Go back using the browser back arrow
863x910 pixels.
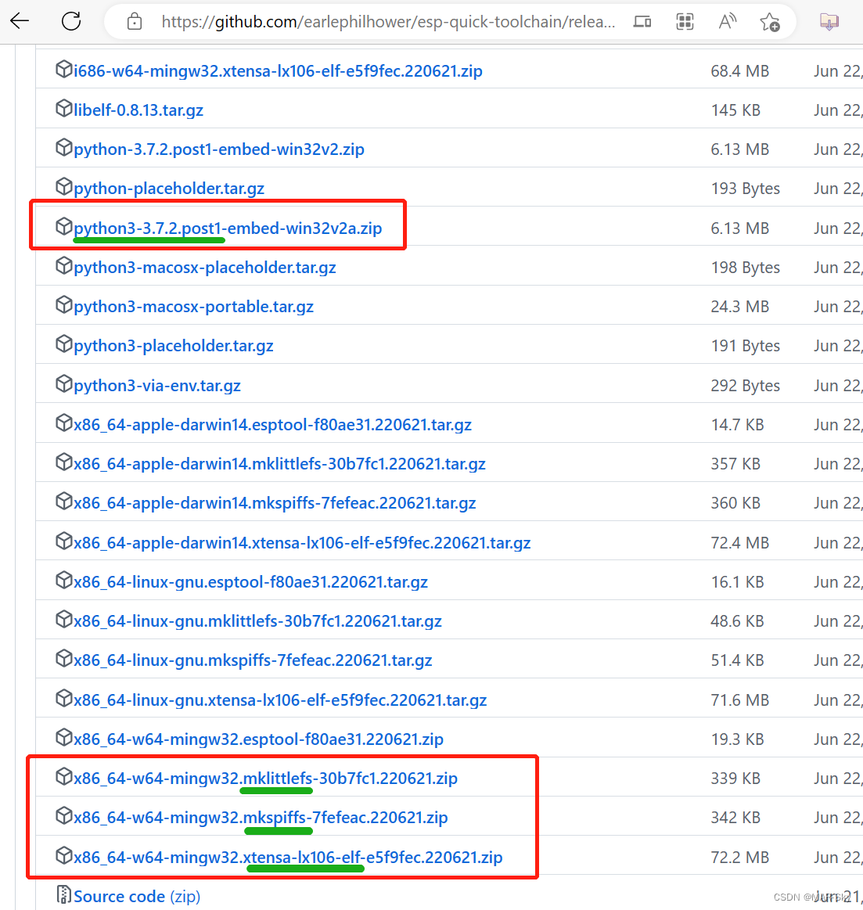tap(20, 21)
